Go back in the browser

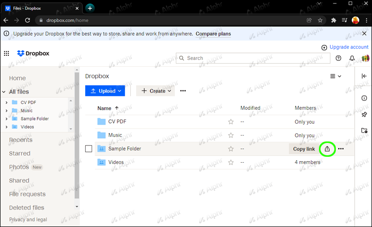6,20
